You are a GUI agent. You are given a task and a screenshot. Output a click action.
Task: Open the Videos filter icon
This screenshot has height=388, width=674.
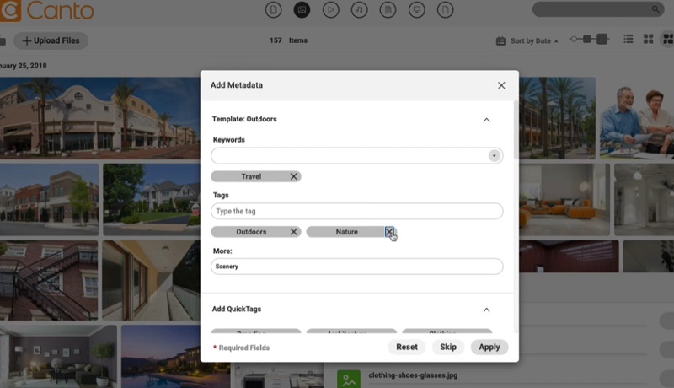330,10
